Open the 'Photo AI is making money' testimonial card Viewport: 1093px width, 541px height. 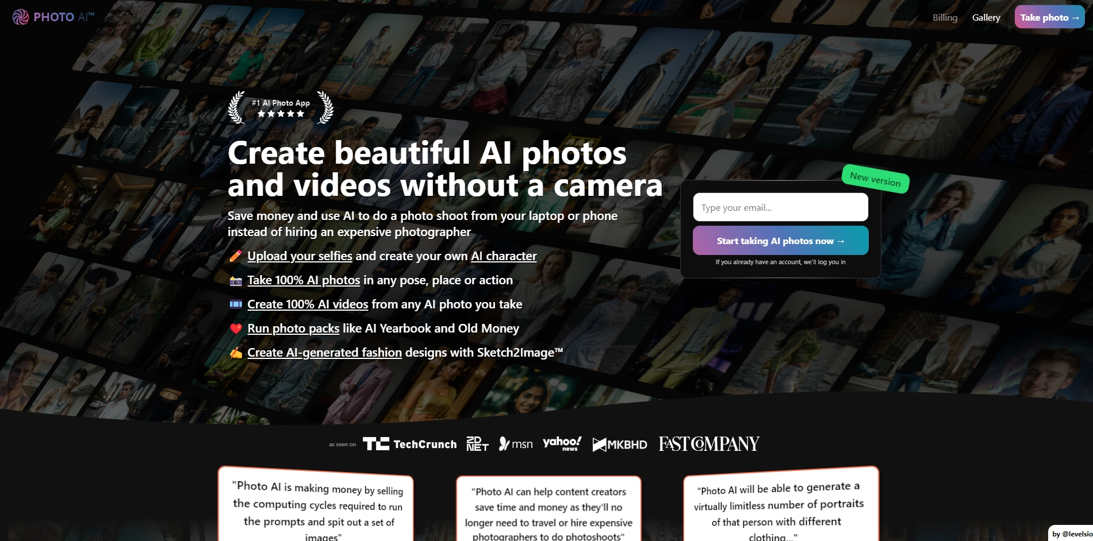(316, 504)
